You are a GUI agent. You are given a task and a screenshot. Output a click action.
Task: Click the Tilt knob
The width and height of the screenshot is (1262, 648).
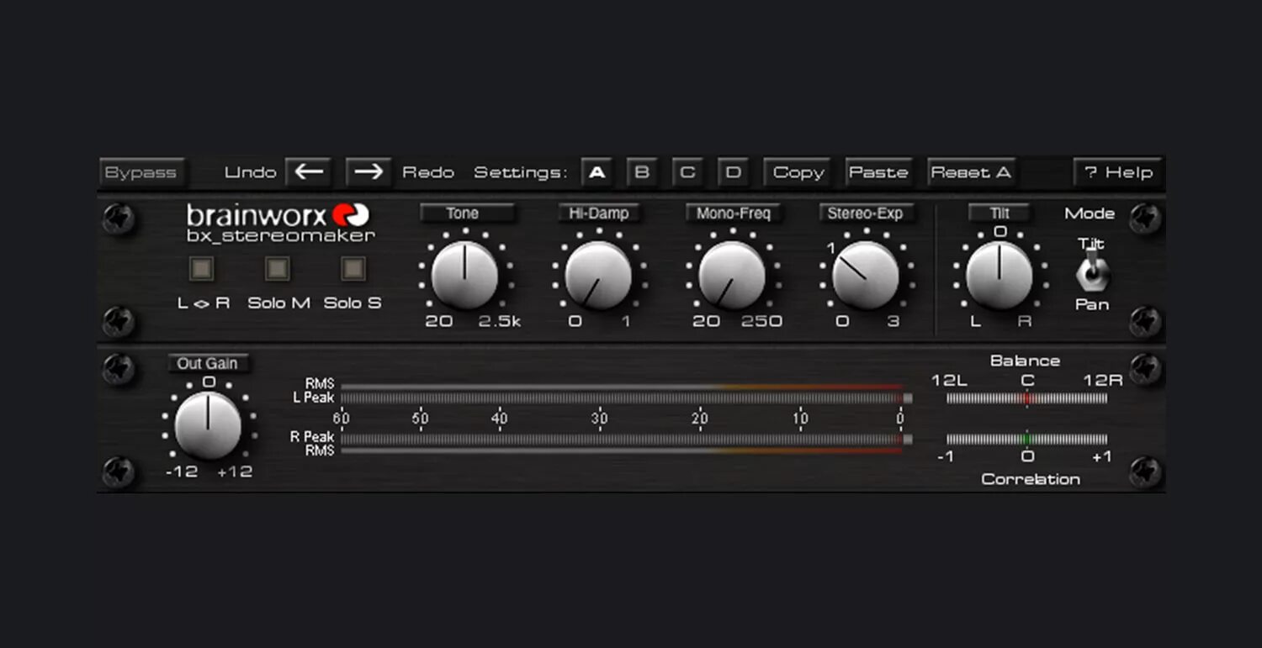click(1000, 275)
